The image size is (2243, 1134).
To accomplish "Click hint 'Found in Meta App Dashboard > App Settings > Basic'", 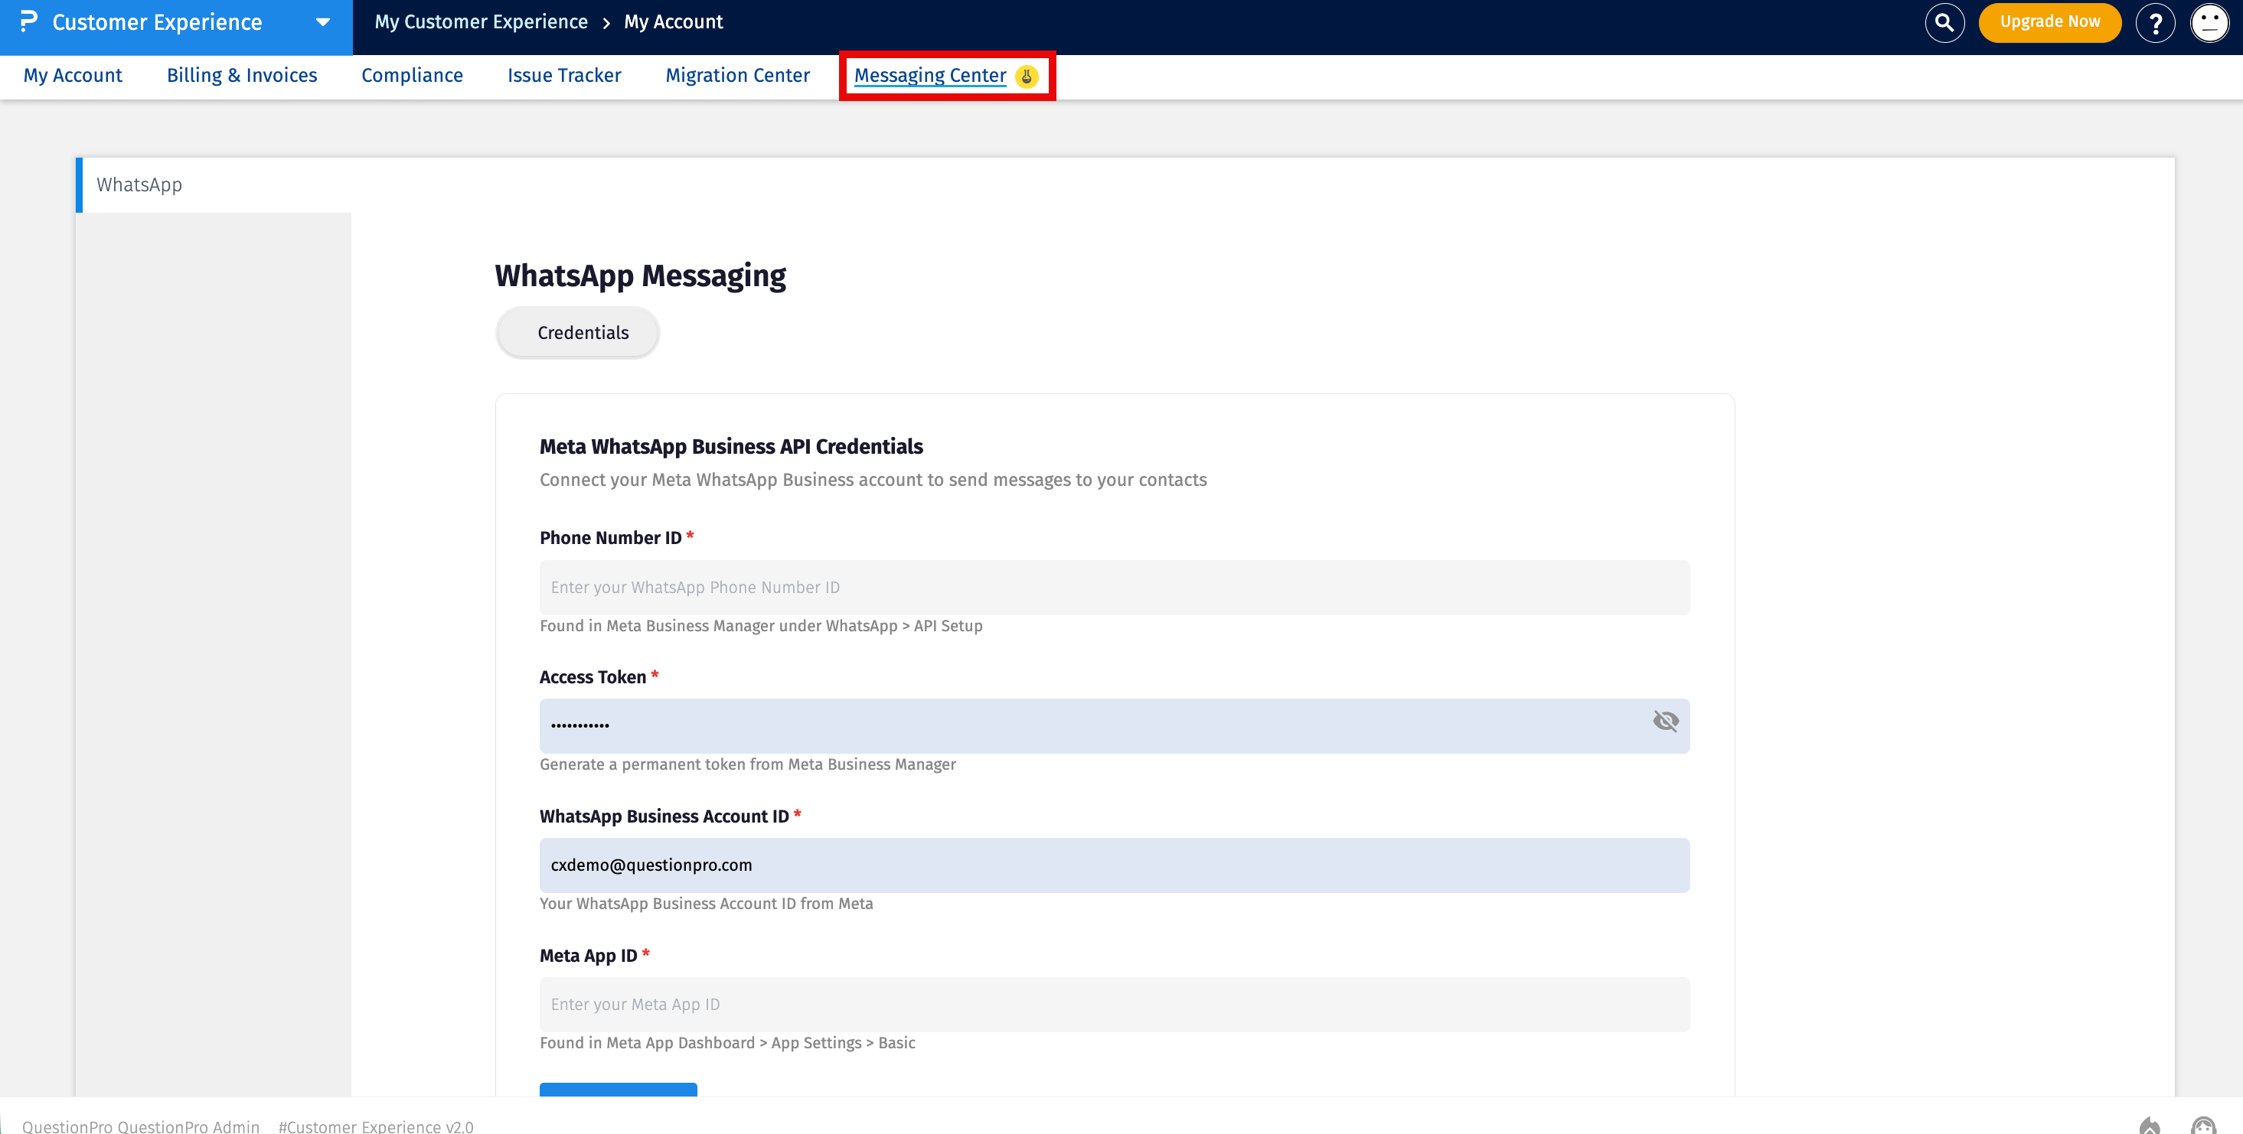I will (x=728, y=1043).
